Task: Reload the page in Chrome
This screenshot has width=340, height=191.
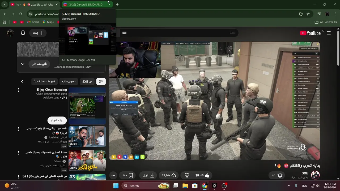Action: pos(21,14)
